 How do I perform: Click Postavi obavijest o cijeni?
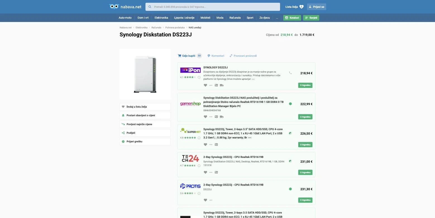tap(145, 115)
